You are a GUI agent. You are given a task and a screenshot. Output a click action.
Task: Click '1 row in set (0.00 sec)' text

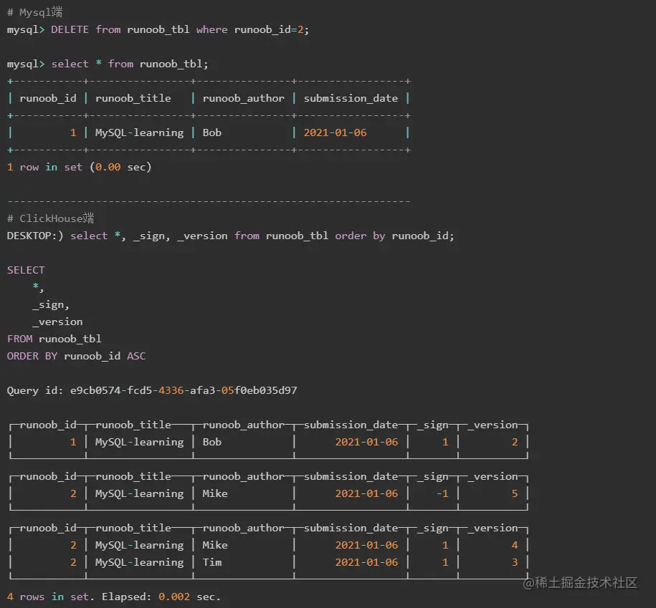tap(79, 167)
